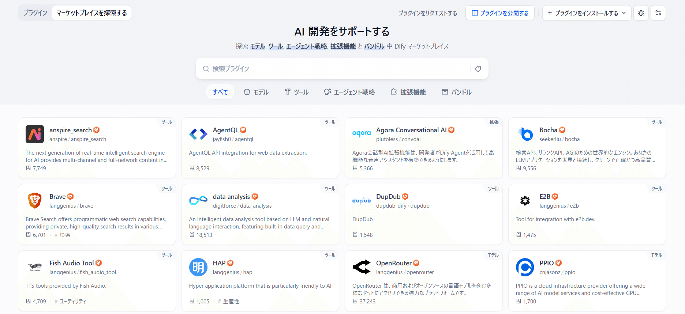Open the DupDub plugin title
Image resolution: width=685 pixels, height=314 pixels.
[x=388, y=197]
